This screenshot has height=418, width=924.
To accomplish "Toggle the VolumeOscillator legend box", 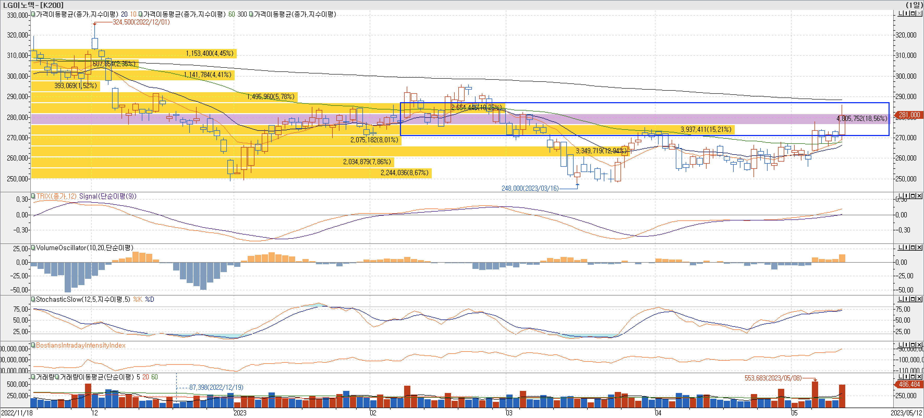I will 33,248.
